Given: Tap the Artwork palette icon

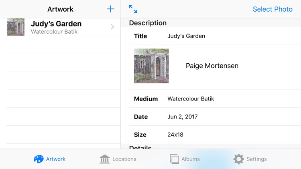Looking at the screenshot, I should [39, 159].
